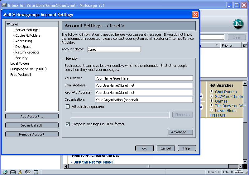Open Server Settings in the account tree
Screen dimensions: 249x175
[x=27, y=30]
